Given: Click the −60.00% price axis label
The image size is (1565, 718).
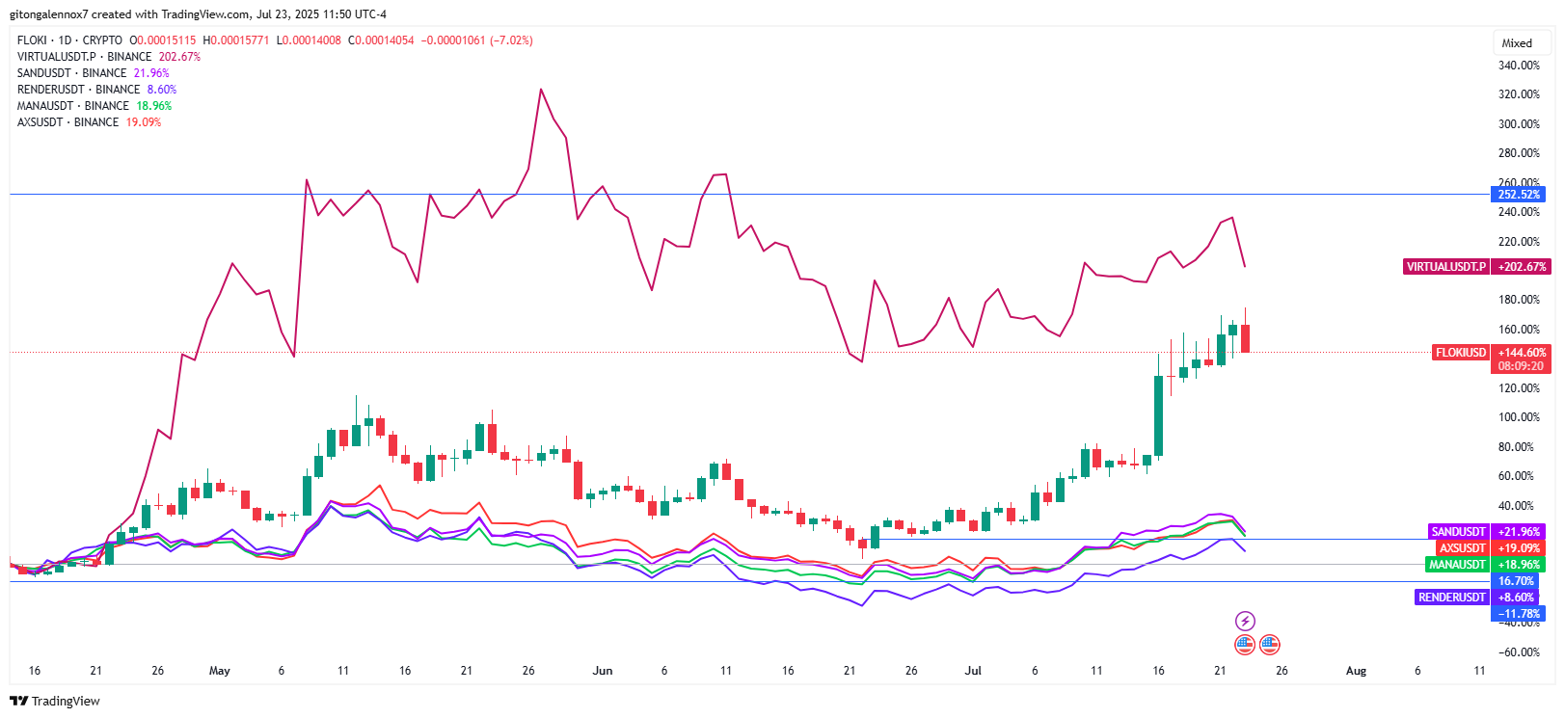Looking at the screenshot, I should (x=1519, y=652).
